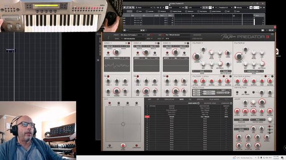Select the Basic Mode radio button
Viewport: 286px width, 160px height.
coord(198,103)
